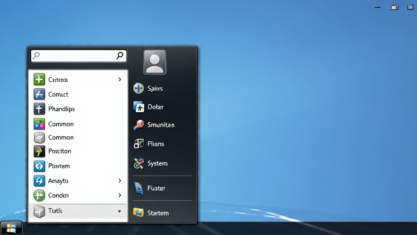This screenshot has width=417, height=235.
Task: Click the Start button on taskbar
Action: click(x=11, y=228)
